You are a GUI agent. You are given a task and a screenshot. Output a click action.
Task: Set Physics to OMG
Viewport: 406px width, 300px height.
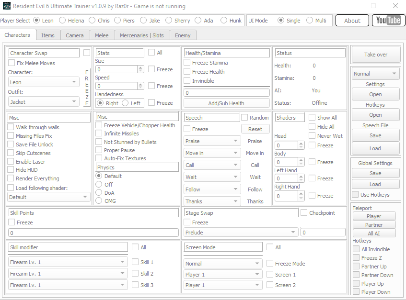point(105,201)
